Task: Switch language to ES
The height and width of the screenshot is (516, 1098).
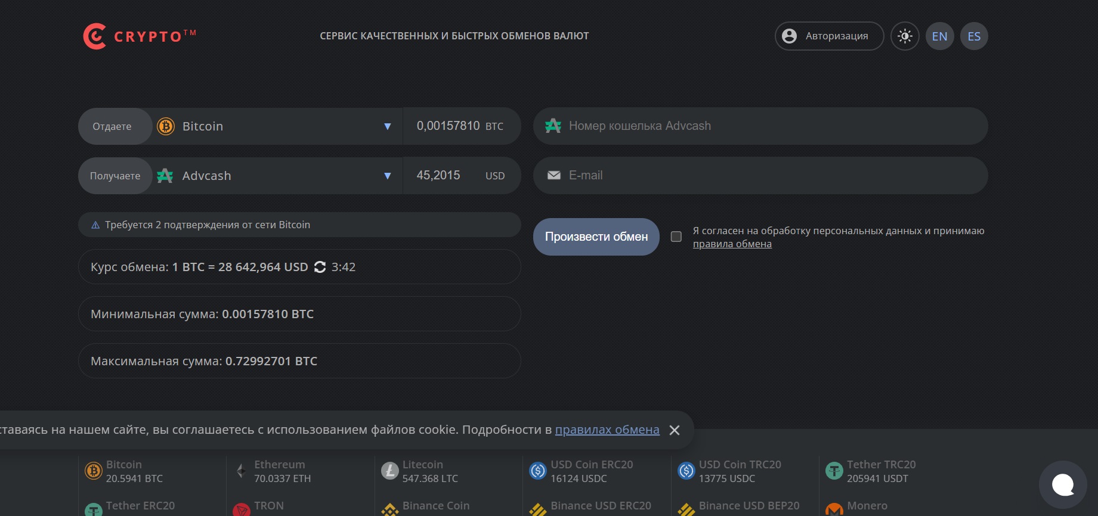Action: click(x=974, y=36)
